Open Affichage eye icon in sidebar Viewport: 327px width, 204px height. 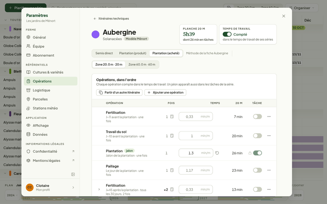(28, 125)
